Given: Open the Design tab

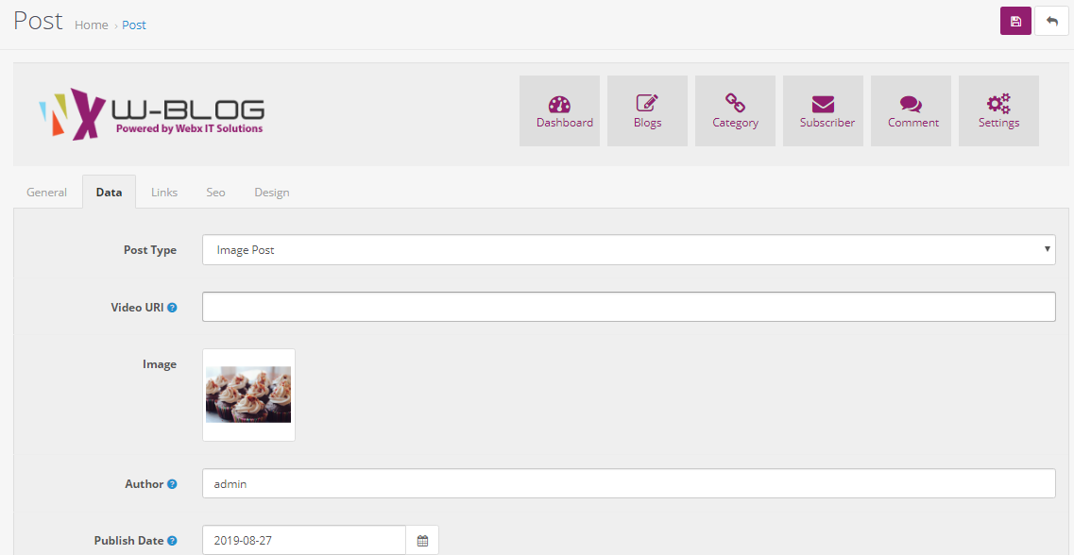Looking at the screenshot, I should pos(272,193).
